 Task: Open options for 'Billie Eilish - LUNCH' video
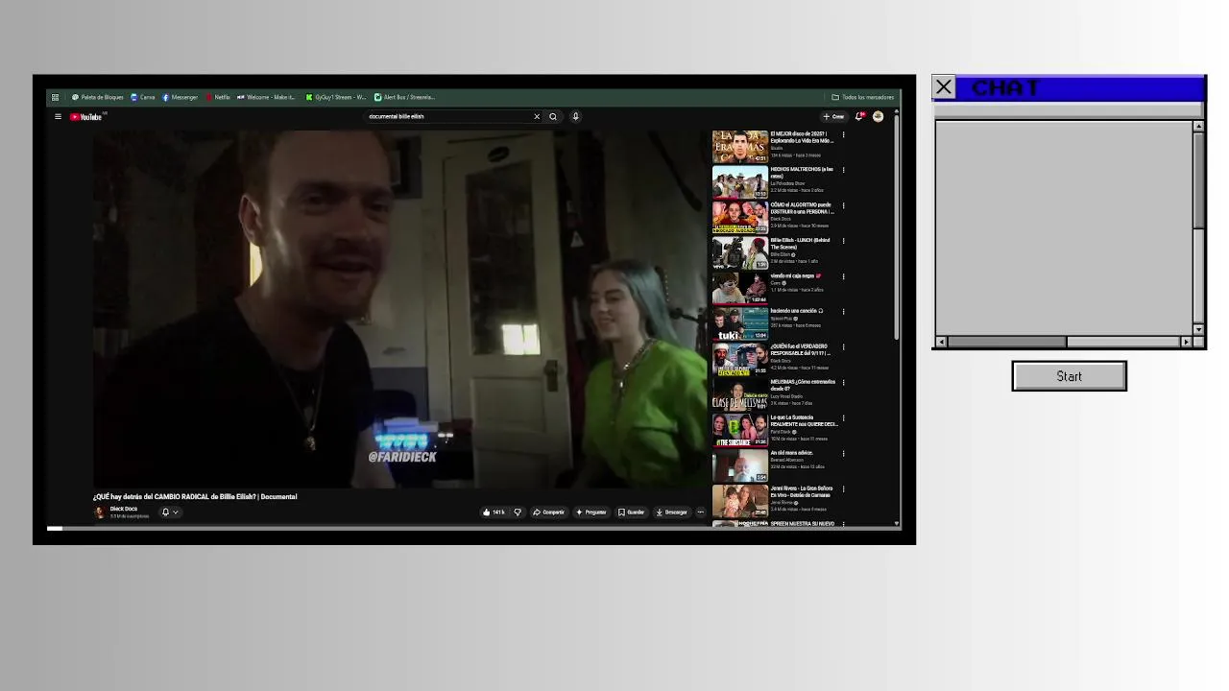[x=843, y=241]
